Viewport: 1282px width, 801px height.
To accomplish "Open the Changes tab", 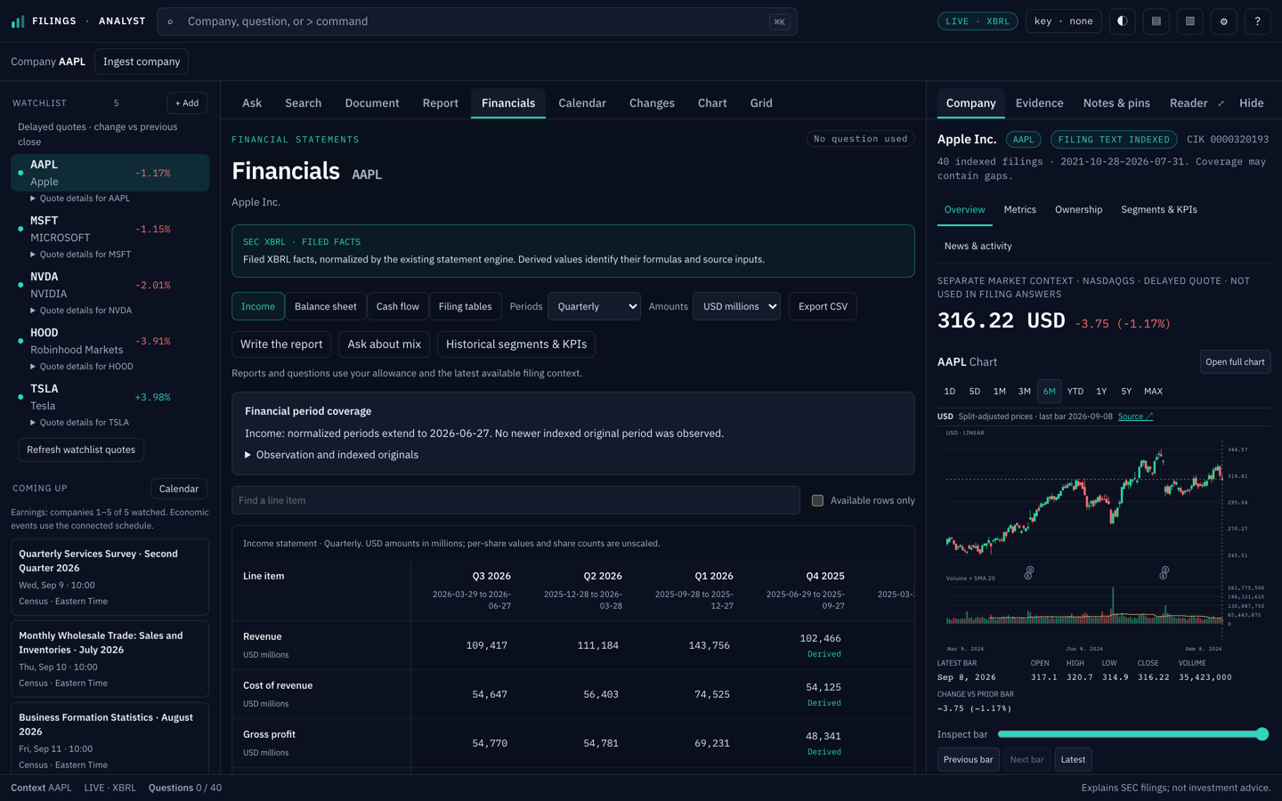I will pyautogui.click(x=652, y=103).
